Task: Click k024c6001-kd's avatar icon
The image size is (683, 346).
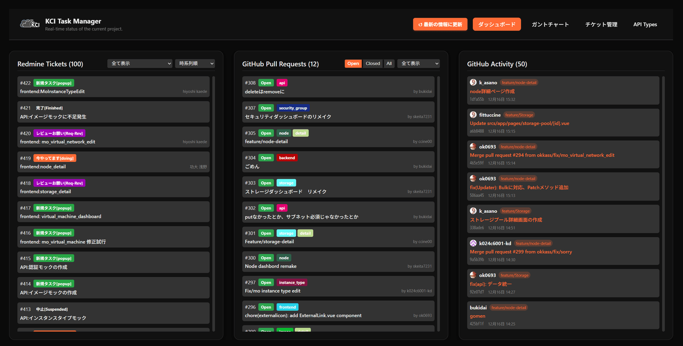Action: (473, 243)
